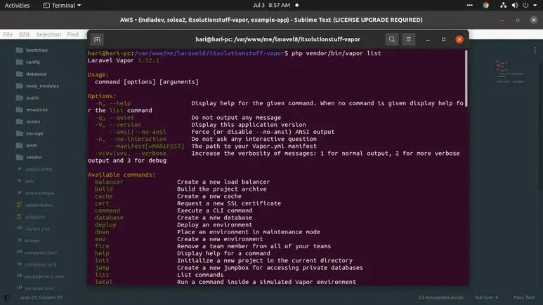
Task: Click the Chrome icon in top bar
Action: coord(485,5)
